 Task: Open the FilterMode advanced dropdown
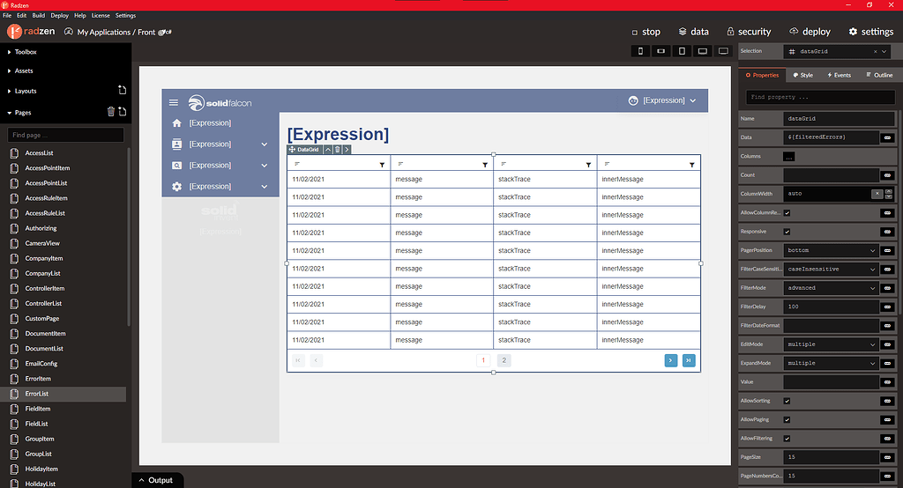coord(831,288)
